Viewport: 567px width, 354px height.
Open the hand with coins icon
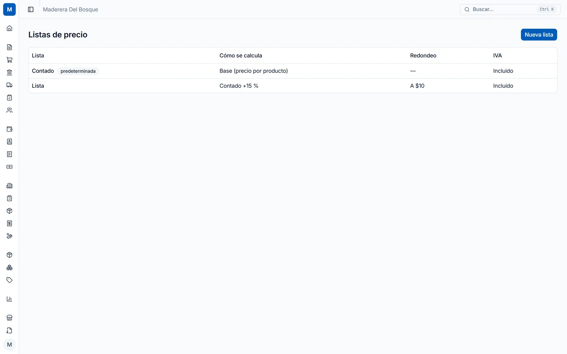pyautogui.click(x=10, y=236)
